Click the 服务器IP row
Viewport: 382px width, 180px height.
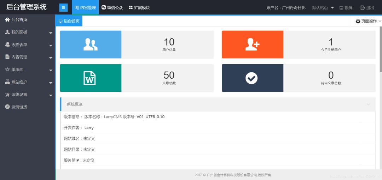click(218, 160)
